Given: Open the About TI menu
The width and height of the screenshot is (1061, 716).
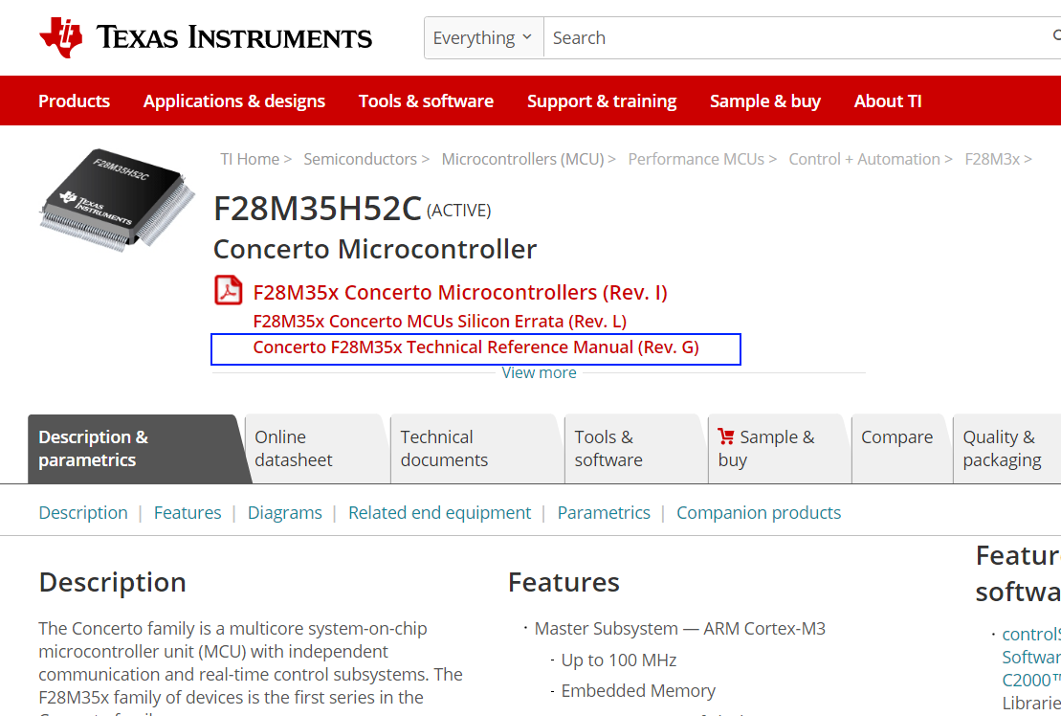Looking at the screenshot, I should coord(888,101).
